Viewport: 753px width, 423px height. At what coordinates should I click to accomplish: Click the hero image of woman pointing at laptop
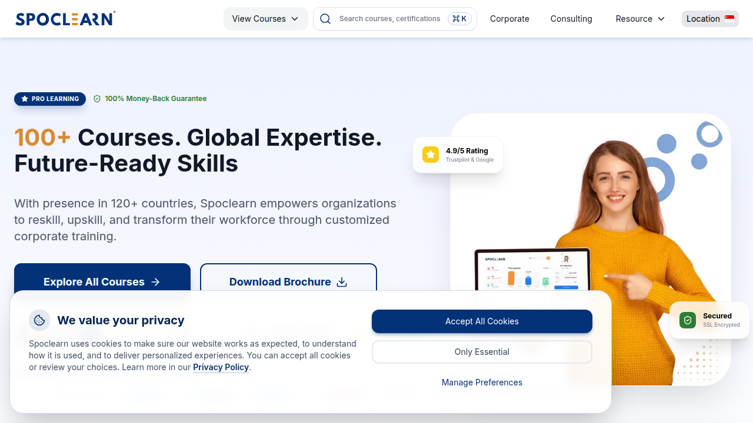[591, 250]
